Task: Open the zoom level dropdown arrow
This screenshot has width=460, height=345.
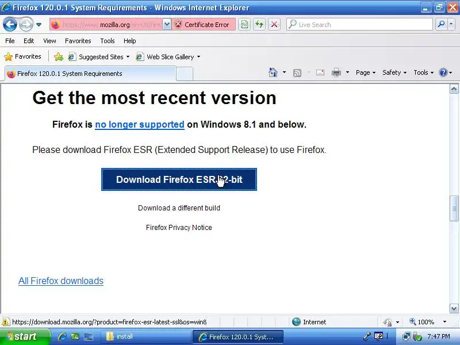Action: (444, 322)
